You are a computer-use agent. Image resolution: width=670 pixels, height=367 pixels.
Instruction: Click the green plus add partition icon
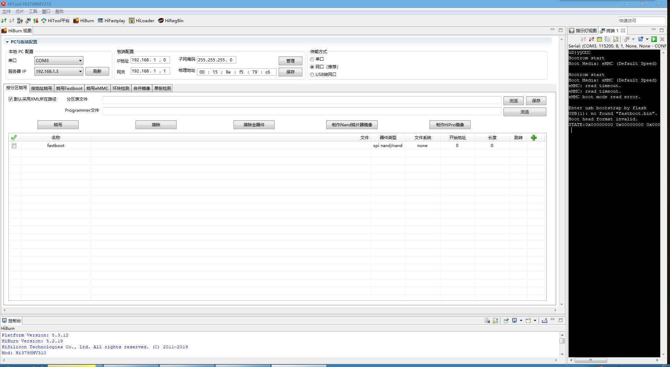[x=534, y=138]
